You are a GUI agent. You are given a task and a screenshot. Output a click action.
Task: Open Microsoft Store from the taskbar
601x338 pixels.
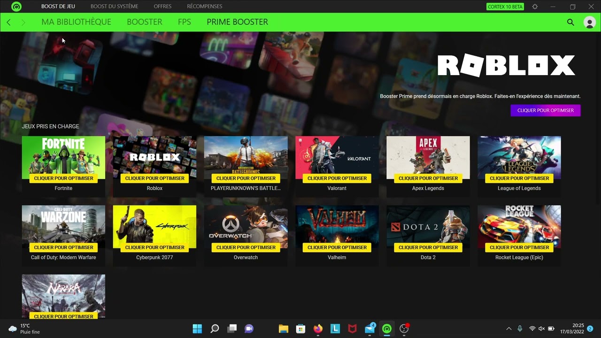click(x=300, y=329)
